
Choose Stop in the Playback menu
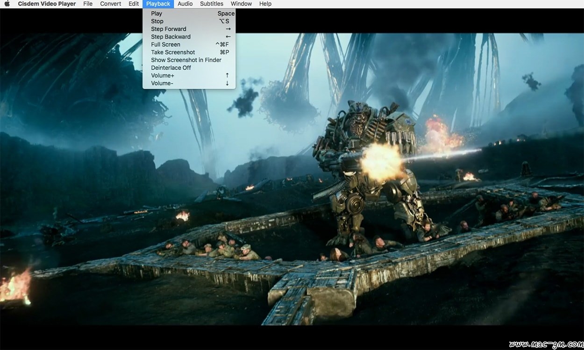click(x=189, y=21)
